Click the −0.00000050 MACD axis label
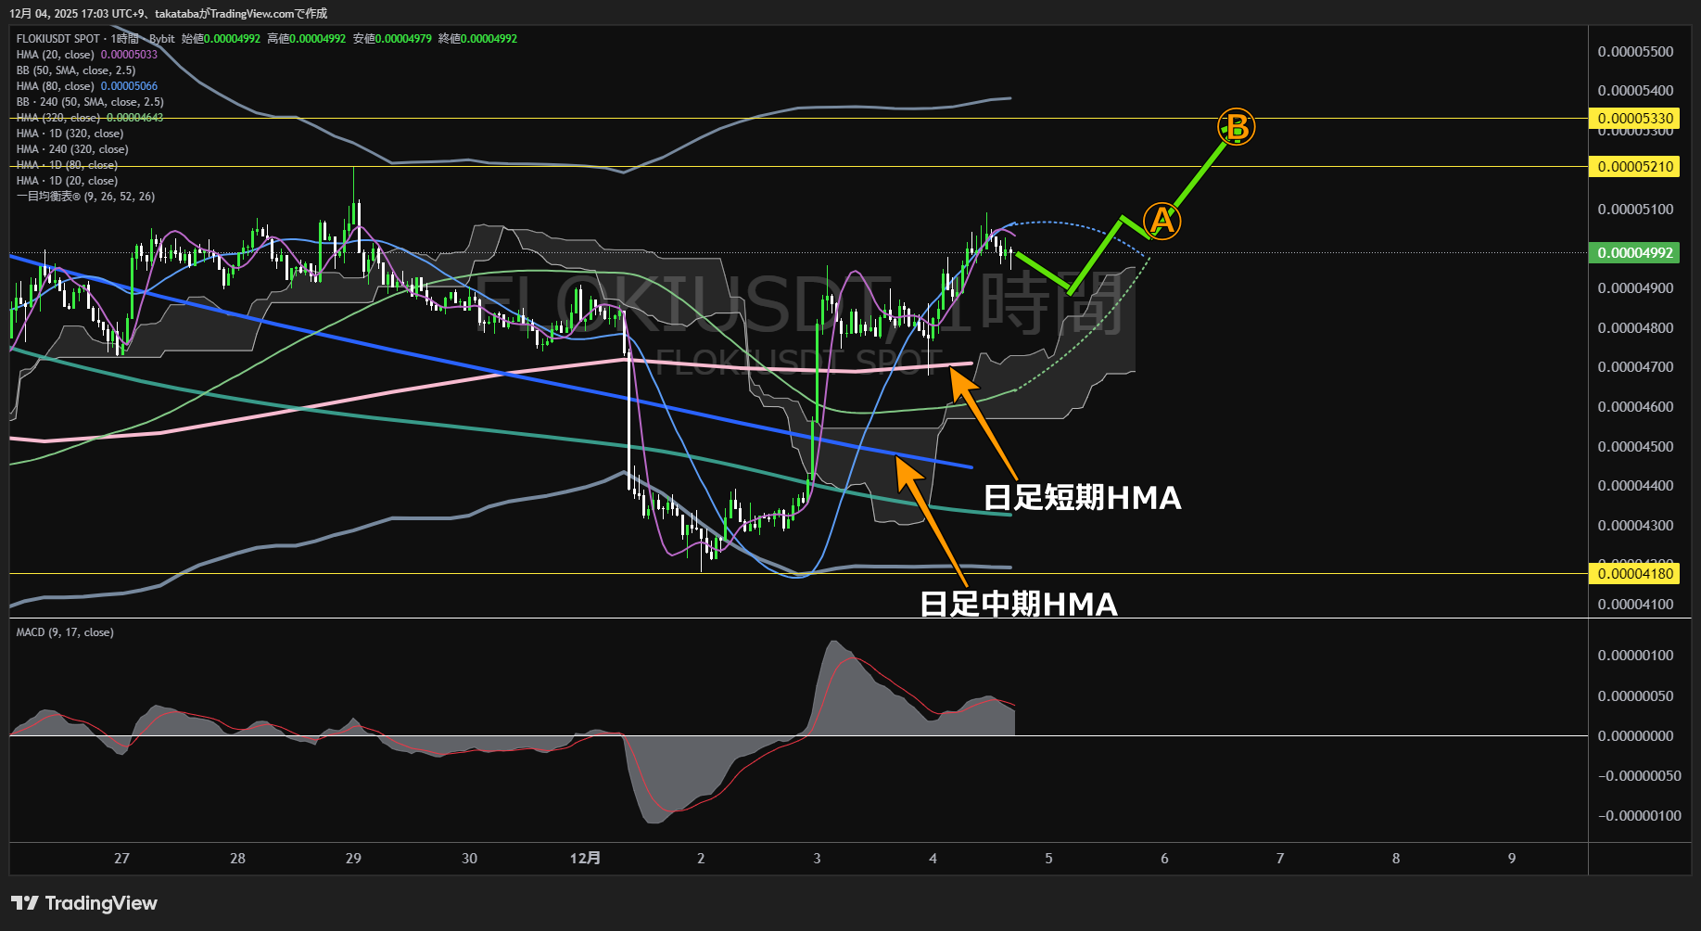The width and height of the screenshot is (1701, 931). pos(1639,776)
